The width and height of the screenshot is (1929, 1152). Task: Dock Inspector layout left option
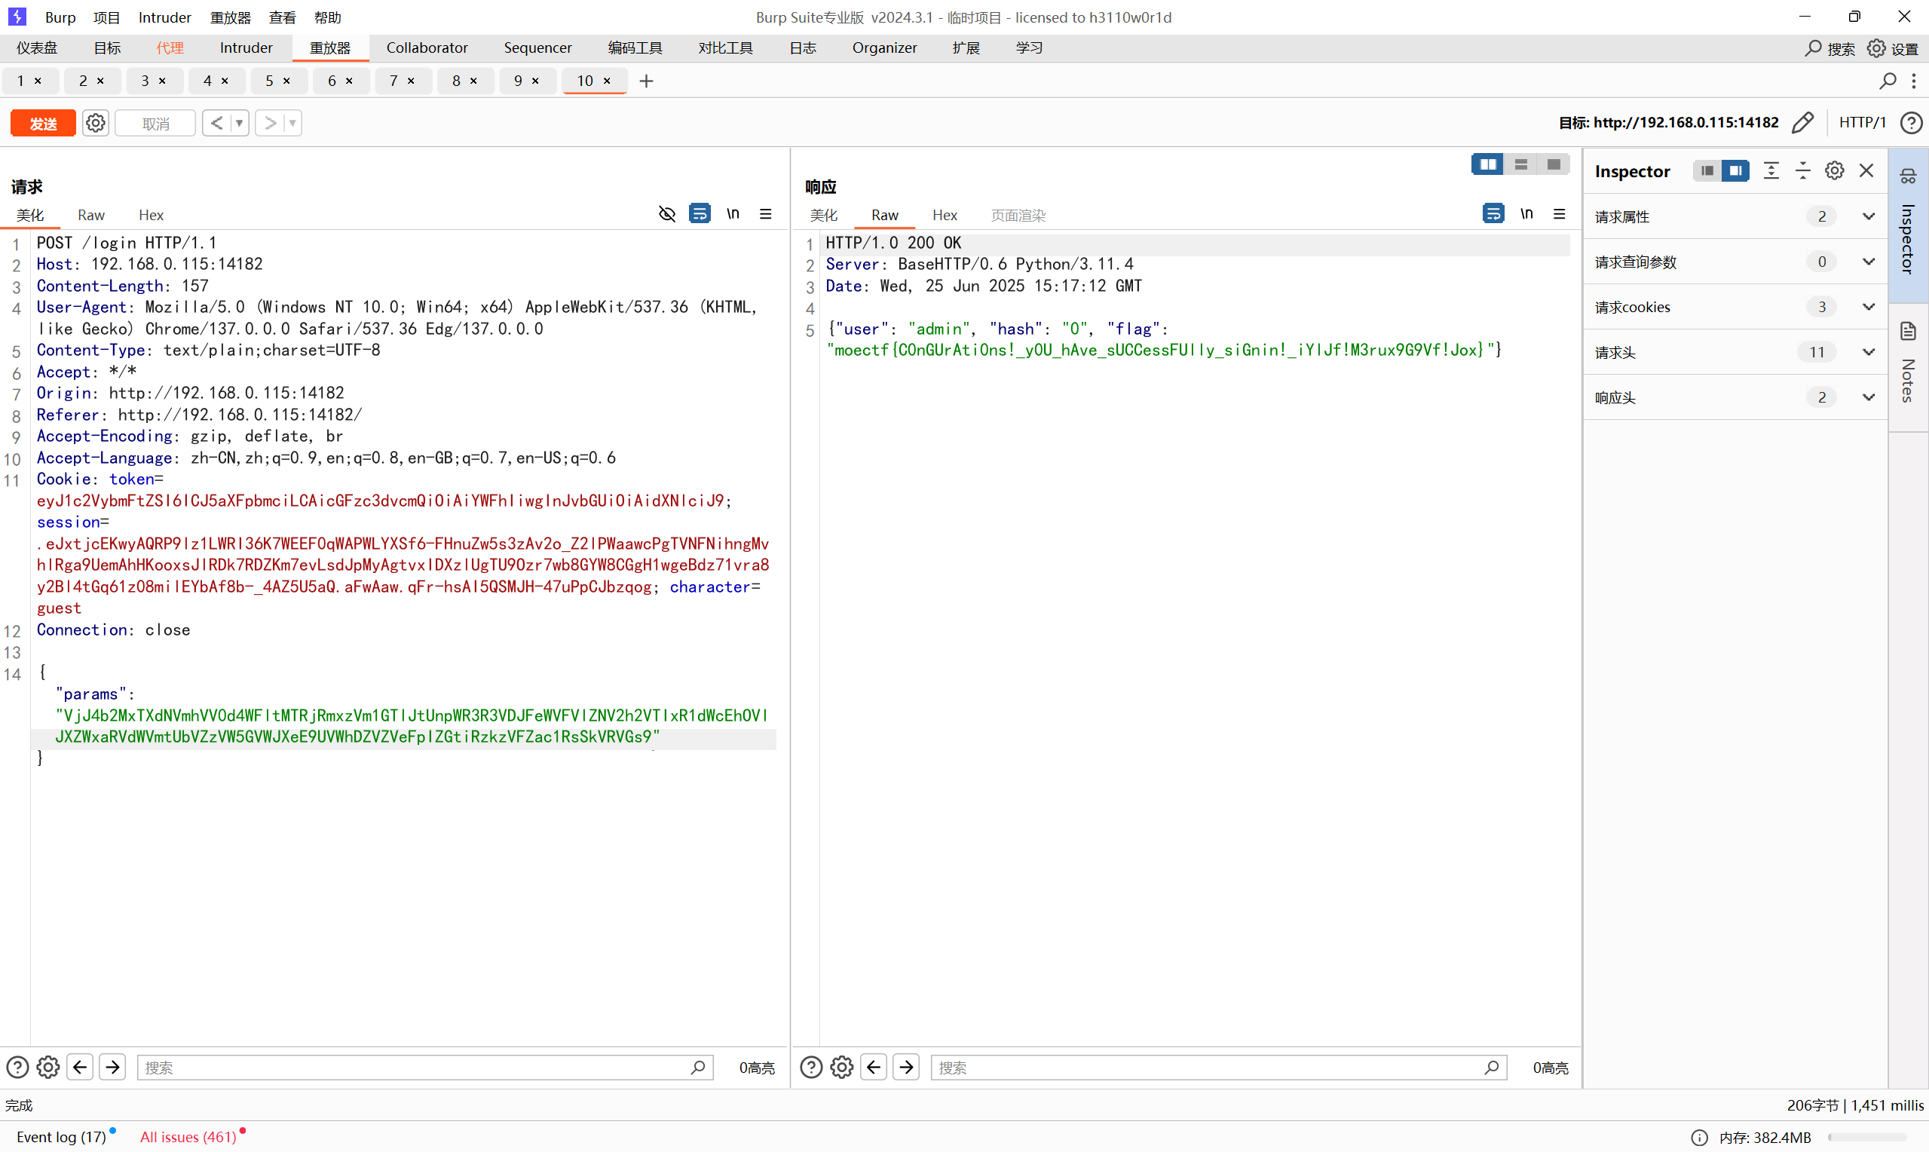(1707, 171)
